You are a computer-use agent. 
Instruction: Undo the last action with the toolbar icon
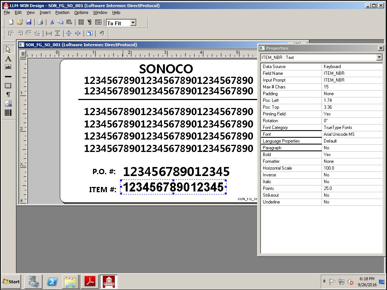[x=102, y=33]
